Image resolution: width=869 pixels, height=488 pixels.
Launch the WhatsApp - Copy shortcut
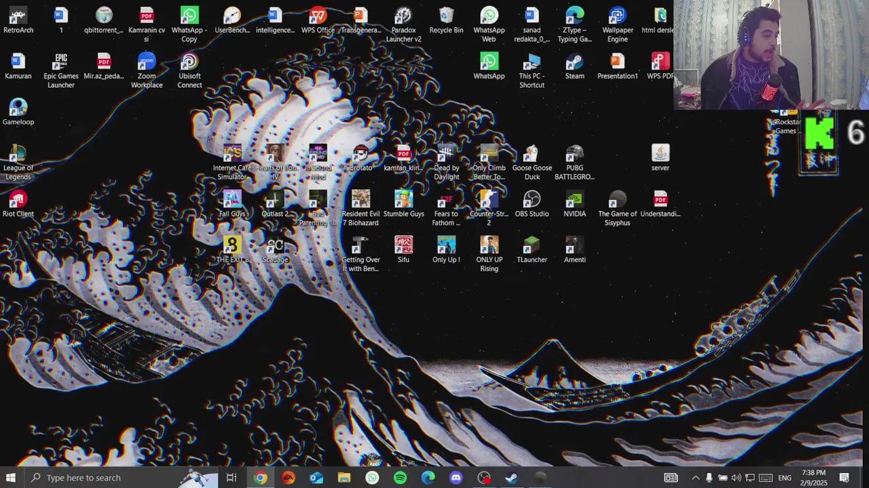coord(189,24)
